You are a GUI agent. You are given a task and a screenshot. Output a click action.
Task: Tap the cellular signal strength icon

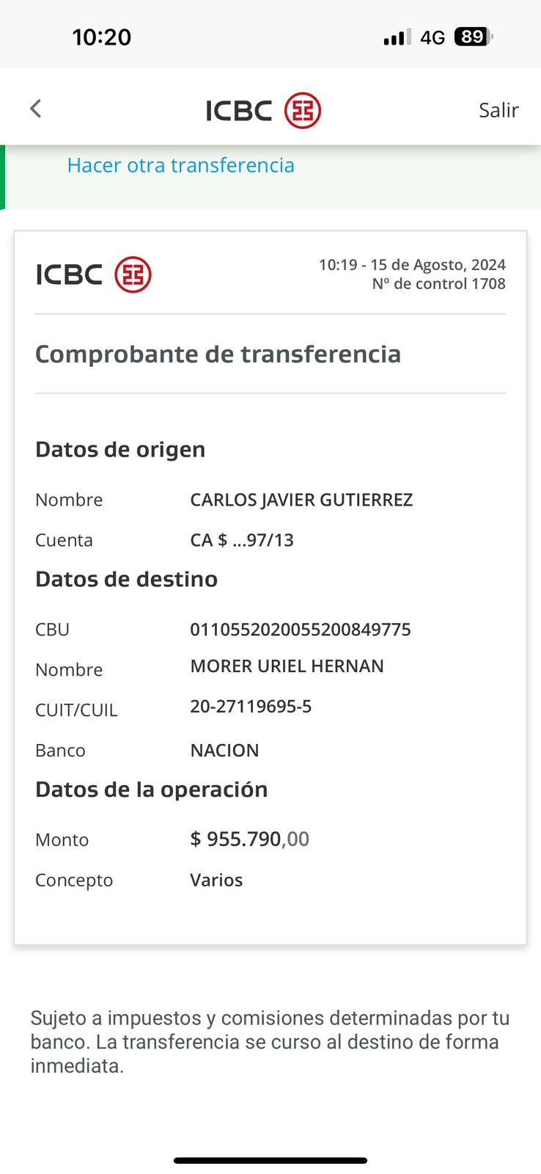point(397,37)
